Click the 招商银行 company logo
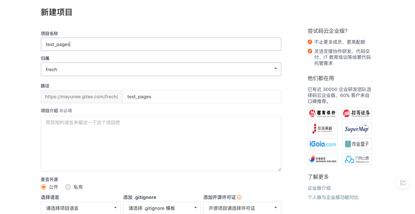Image resolution: width=415 pixels, height=214 pixels. (x=322, y=113)
